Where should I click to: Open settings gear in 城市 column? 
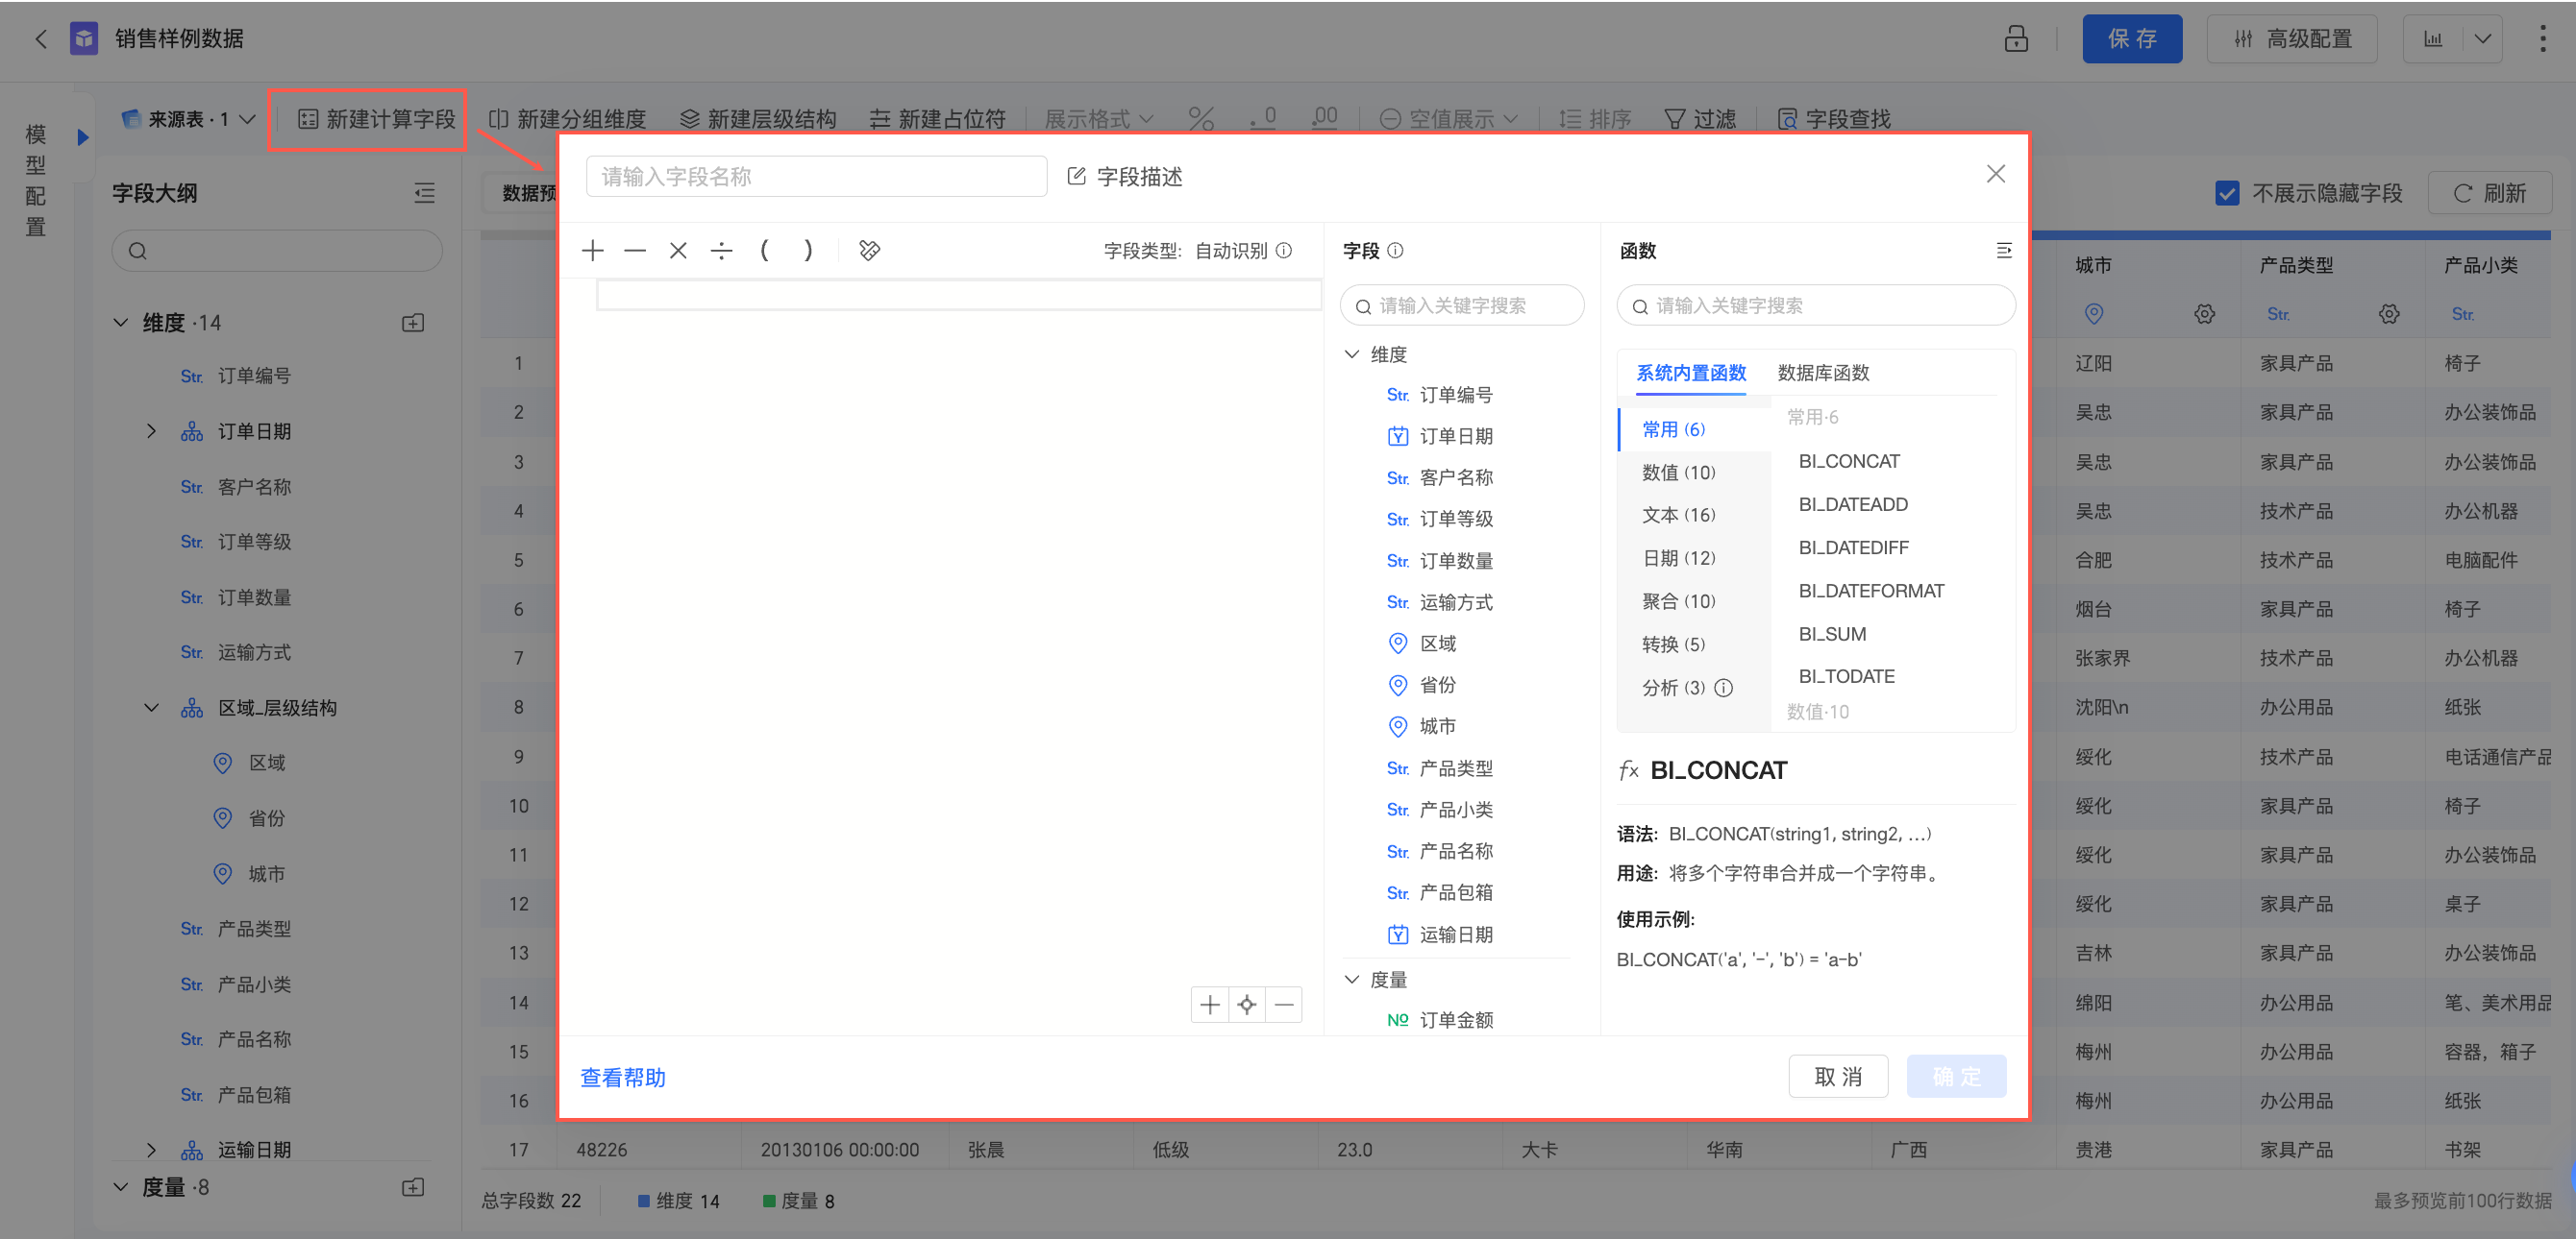point(2205,314)
